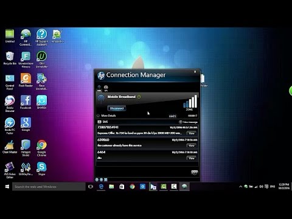Screen dimensions: 292x219
Task: Open Revo Uninstaller desktop shortcut
Action: click(41, 82)
